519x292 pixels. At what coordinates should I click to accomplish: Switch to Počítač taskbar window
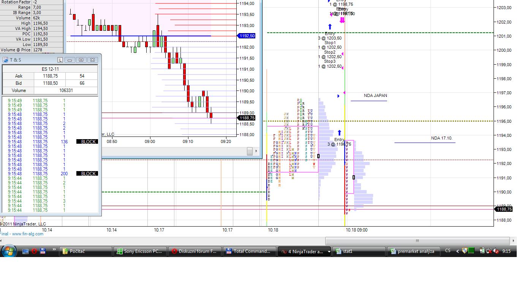coord(85,251)
